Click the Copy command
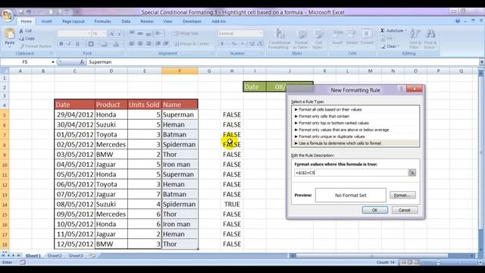Image resolution: width=485 pixels, height=273 pixels. pos(27,39)
